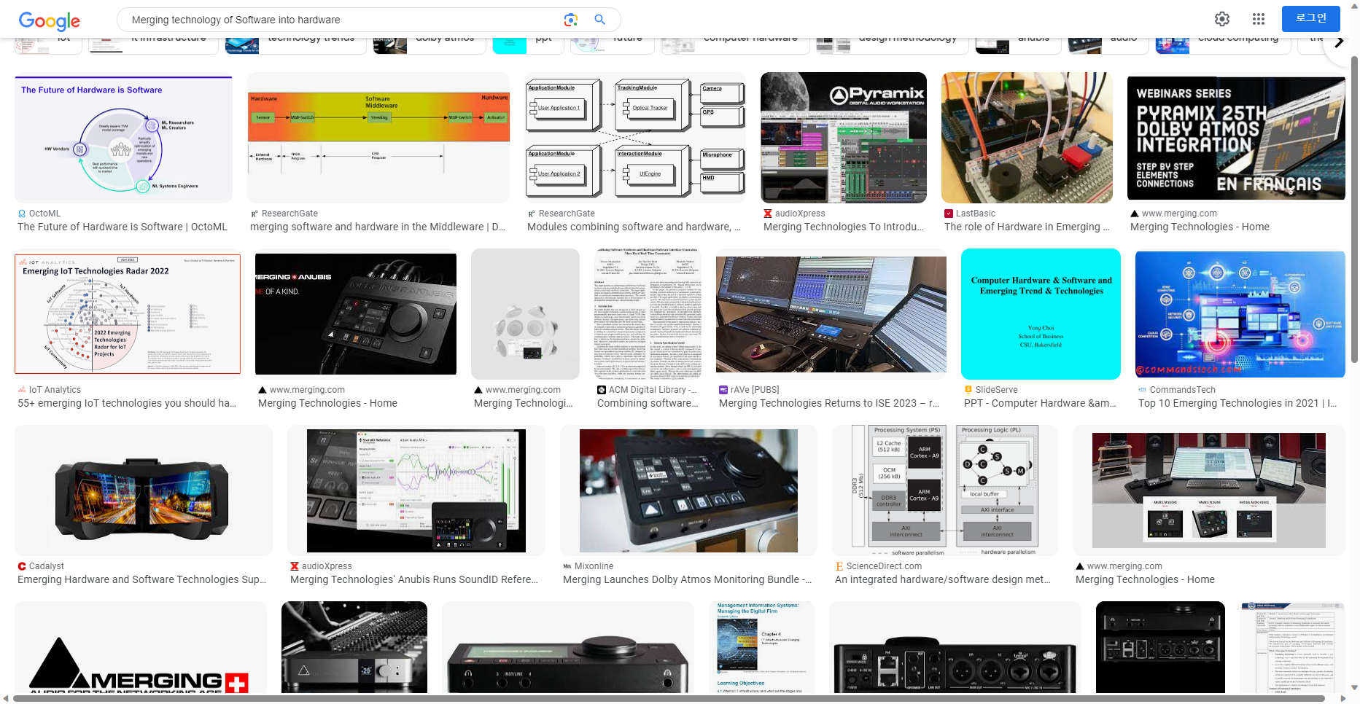Image resolution: width=1360 pixels, height=704 pixels.
Task: Select the 'technology trends' filter chip
Action: pyautogui.click(x=295, y=44)
